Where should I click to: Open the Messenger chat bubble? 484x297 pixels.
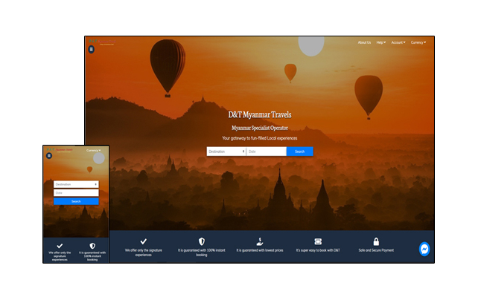pyautogui.click(x=424, y=249)
